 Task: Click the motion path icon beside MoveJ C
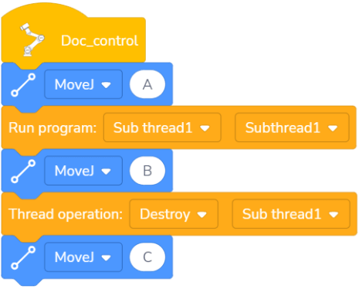click(23, 257)
